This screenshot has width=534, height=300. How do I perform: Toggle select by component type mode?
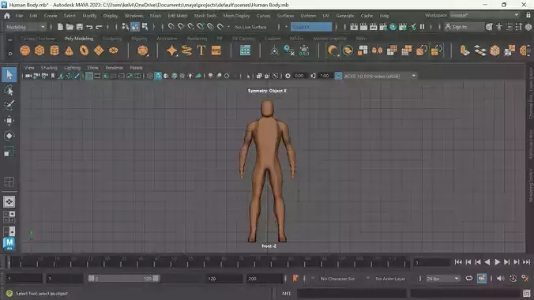(145, 27)
